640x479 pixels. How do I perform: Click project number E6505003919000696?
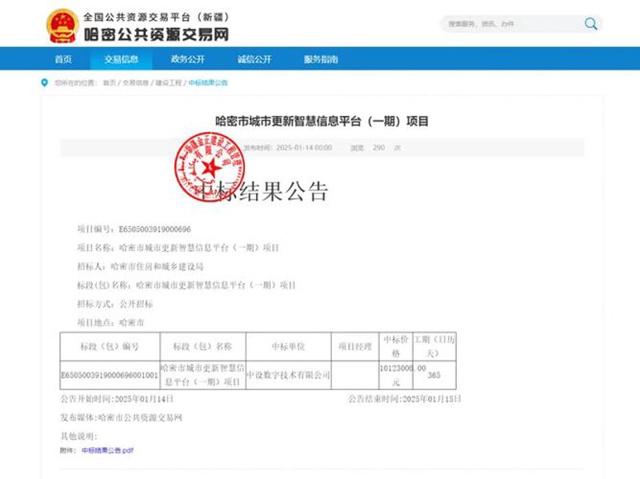coord(154,230)
